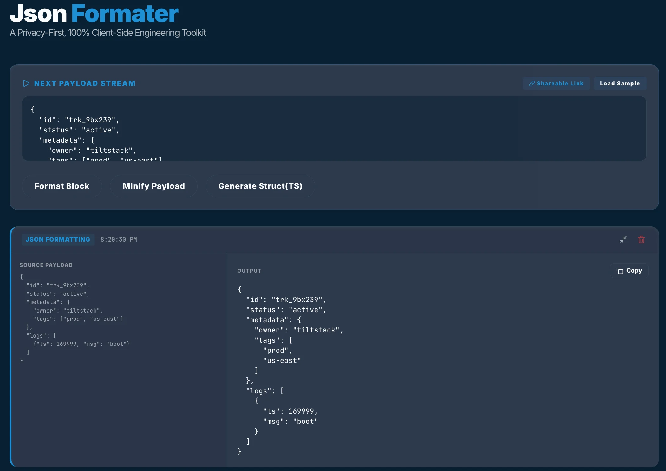Click inside the payload input editor
Image resolution: width=666 pixels, height=471 pixels.
coord(333,130)
